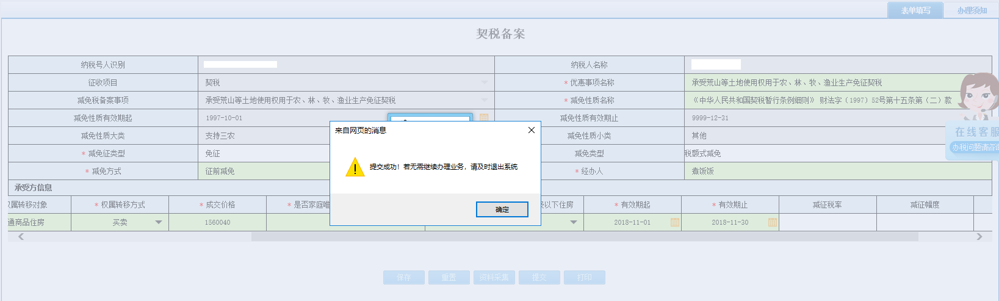Switch to the 表单填写 tab
This screenshot has height=301, width=999.
coord(915,10)
